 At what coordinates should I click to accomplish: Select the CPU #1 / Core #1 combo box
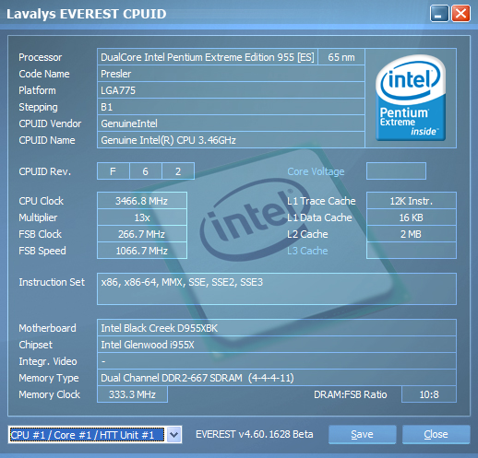[x=95, y=434]
